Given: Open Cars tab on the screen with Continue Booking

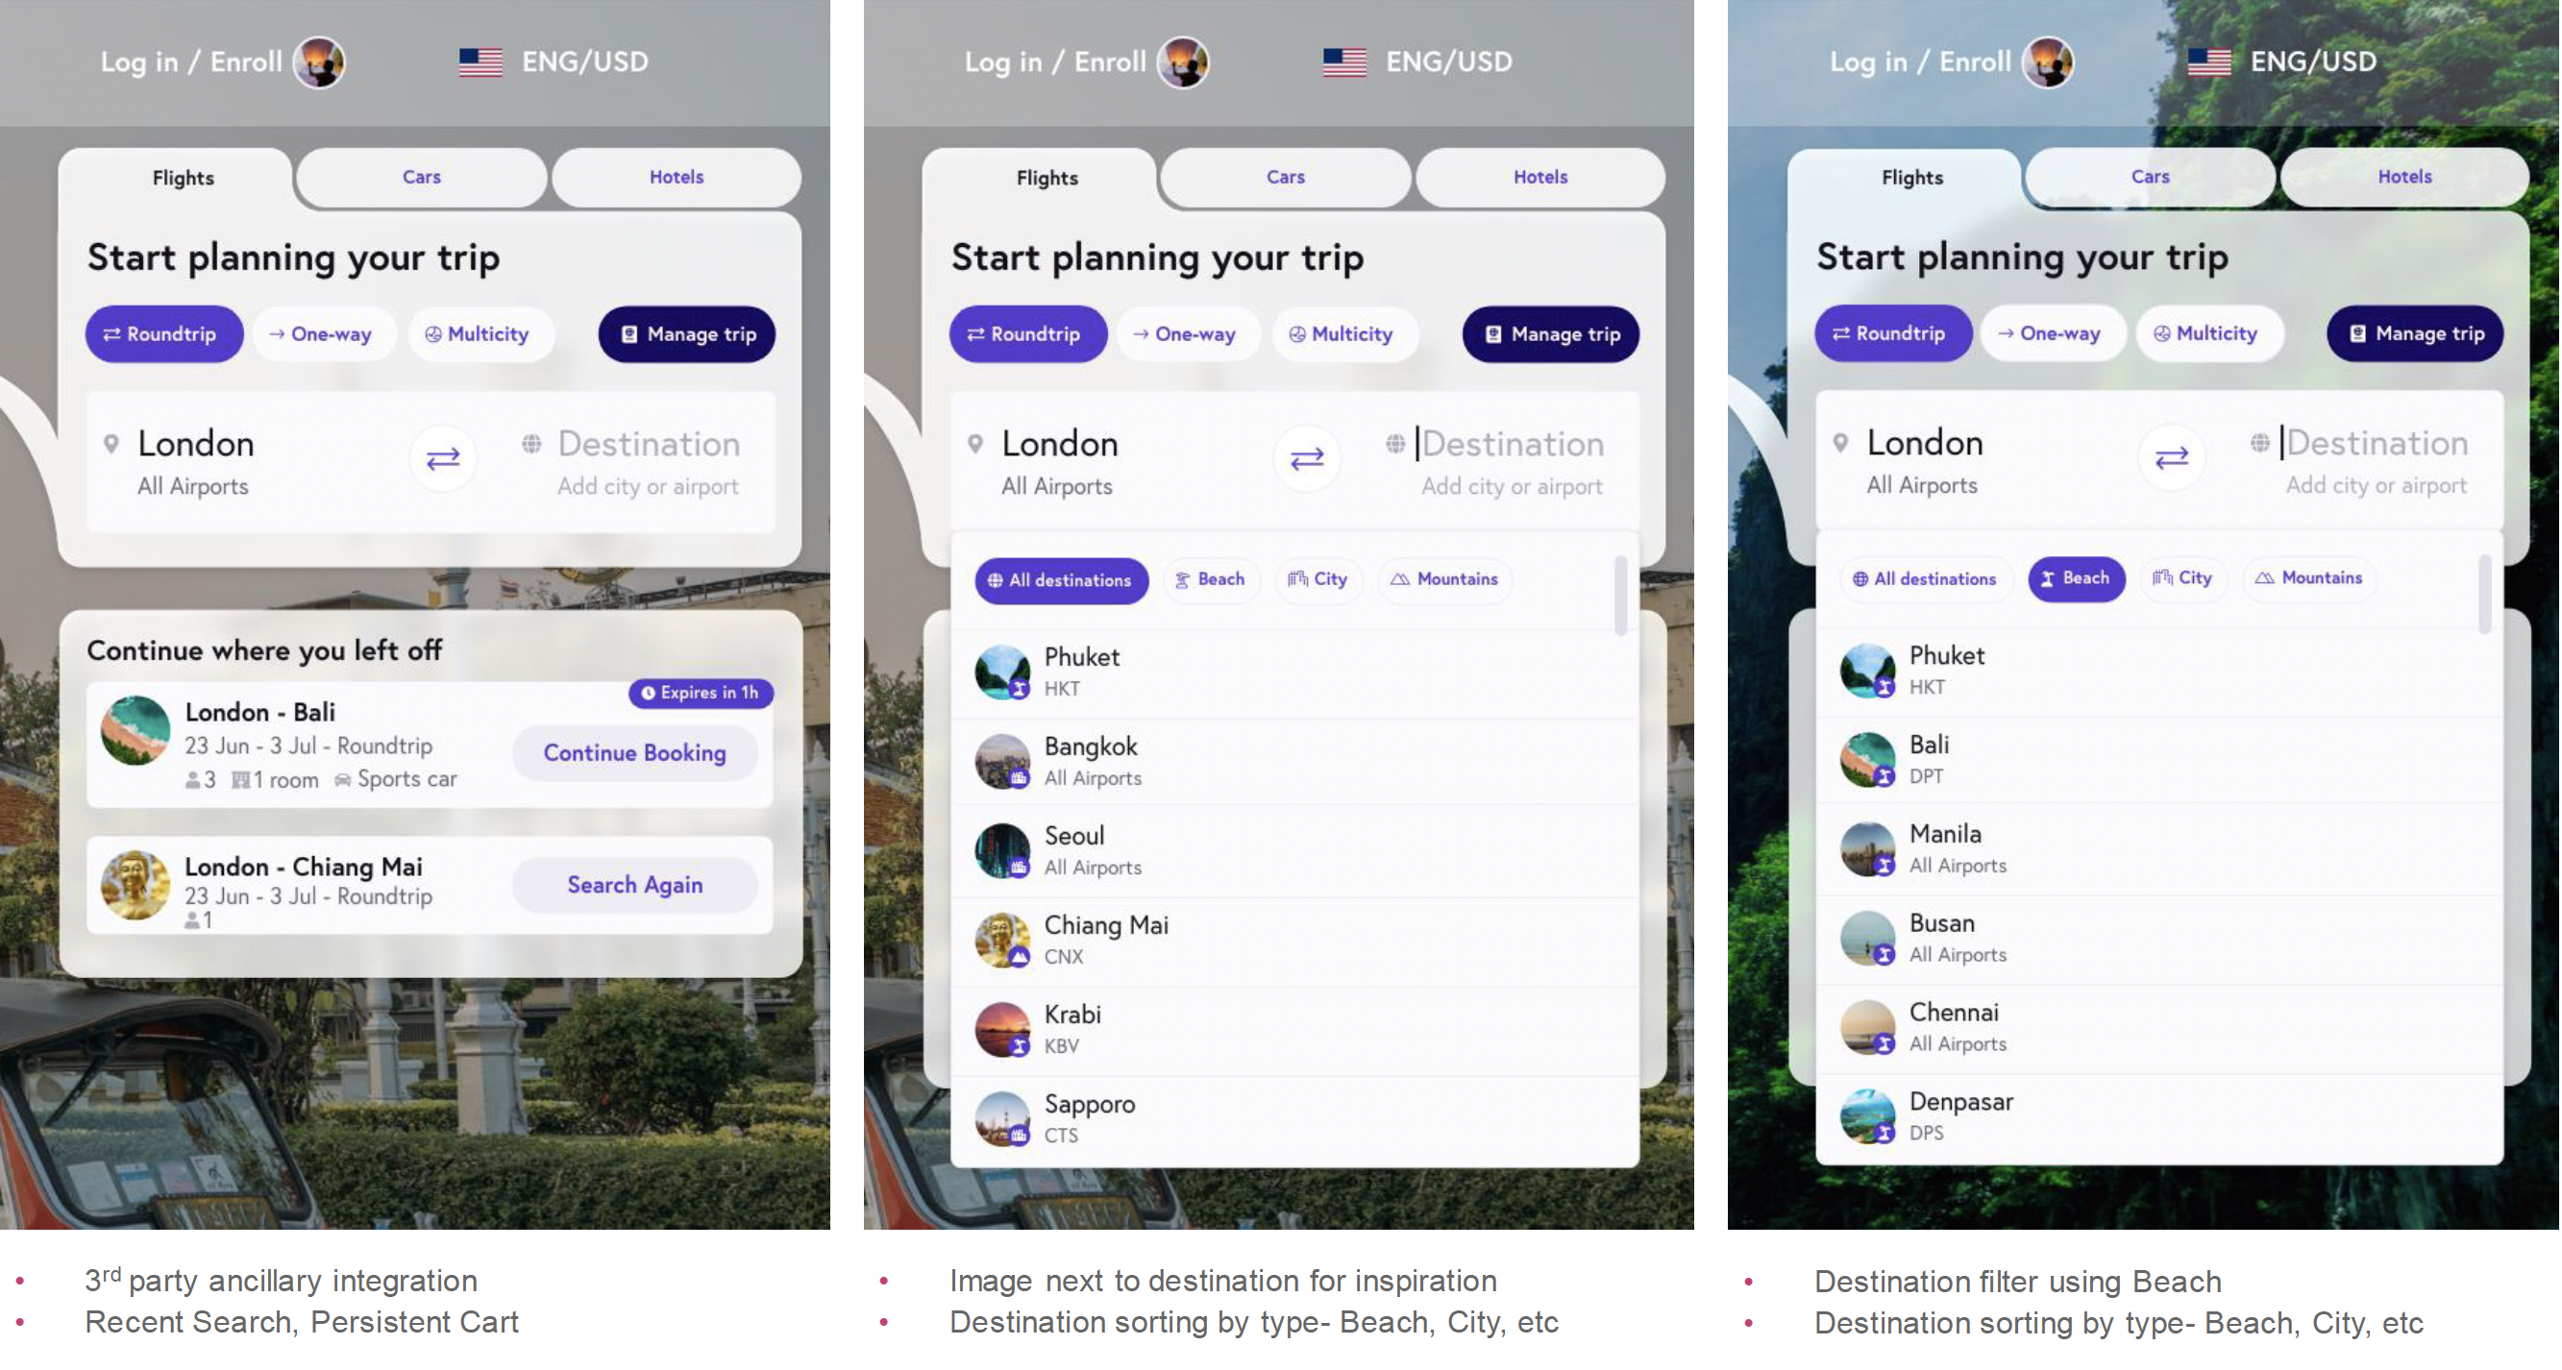Looking at the screenshot, I should [x=422, y=177].
